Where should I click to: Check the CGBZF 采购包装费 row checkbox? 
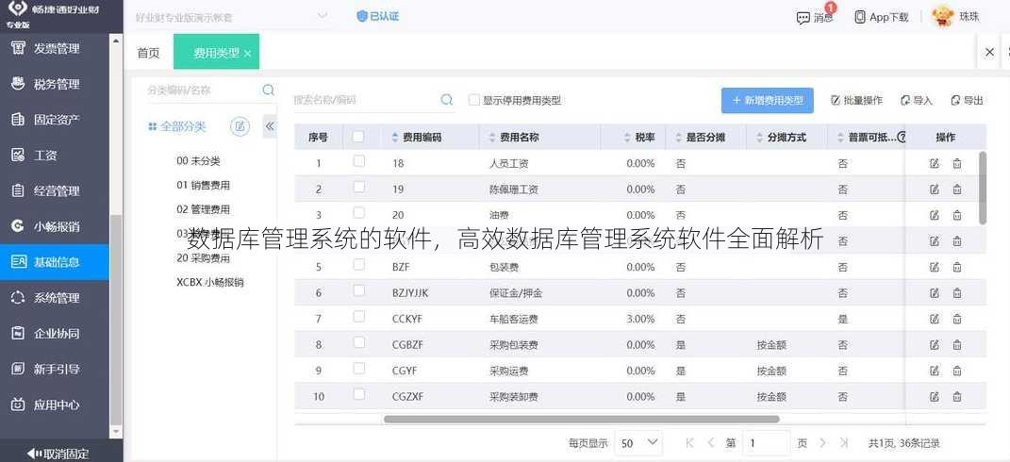pos(358,342)
